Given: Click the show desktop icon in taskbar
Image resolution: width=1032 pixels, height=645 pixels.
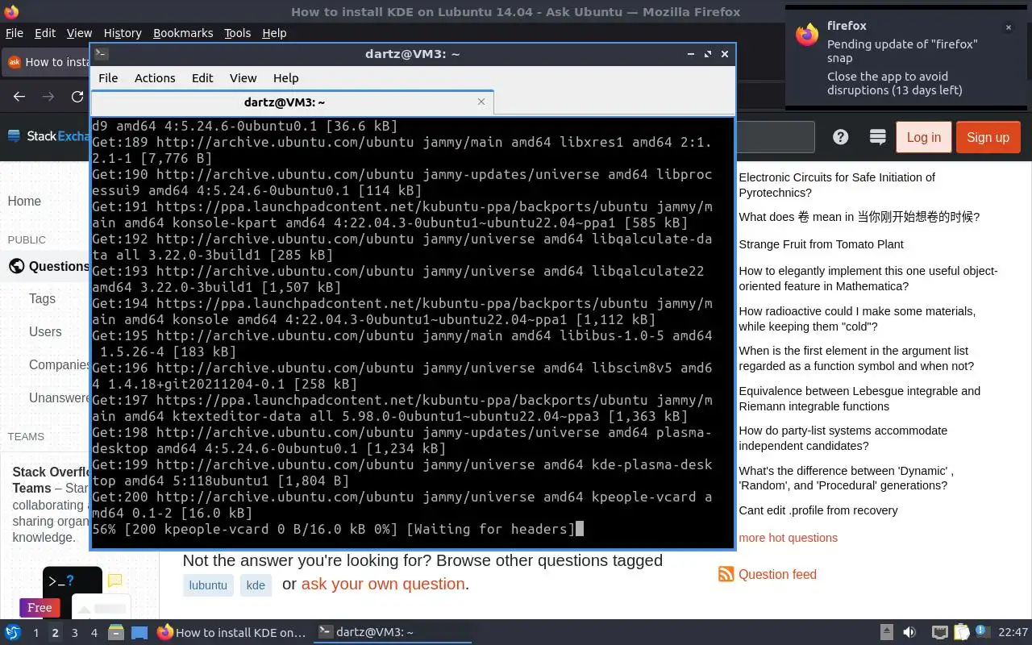Looking at the screenshot, I should tap(139, 633).
